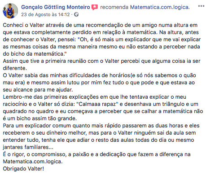
Task: Open Gonçalo's profile picture thumbnail
Action: 10,11
